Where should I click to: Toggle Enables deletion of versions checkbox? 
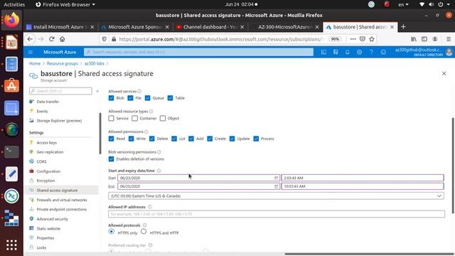coord(111,159)
